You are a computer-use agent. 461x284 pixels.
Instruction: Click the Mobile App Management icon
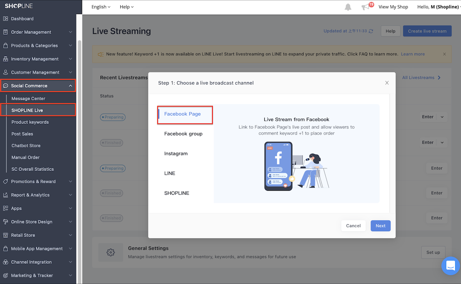[5, 248]
